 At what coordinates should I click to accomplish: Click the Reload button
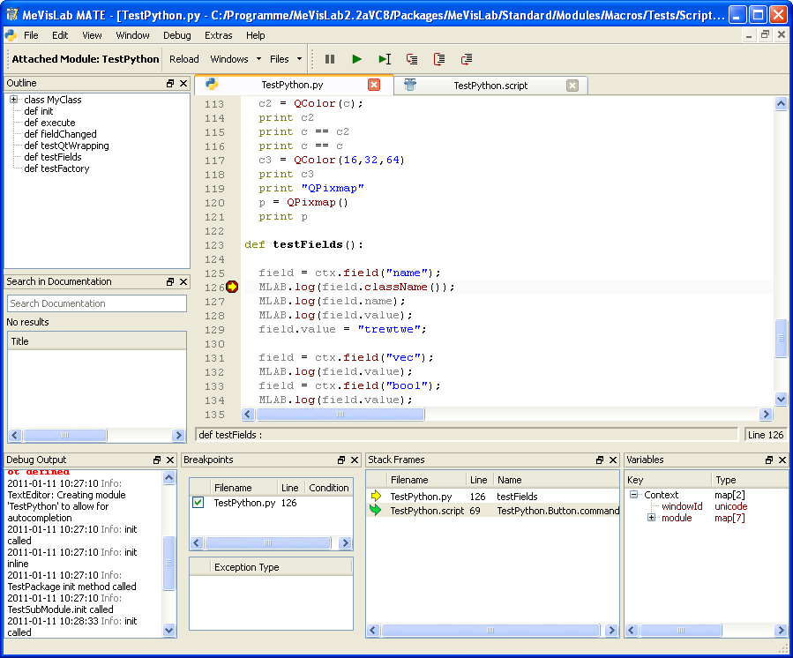coord(184,59)
